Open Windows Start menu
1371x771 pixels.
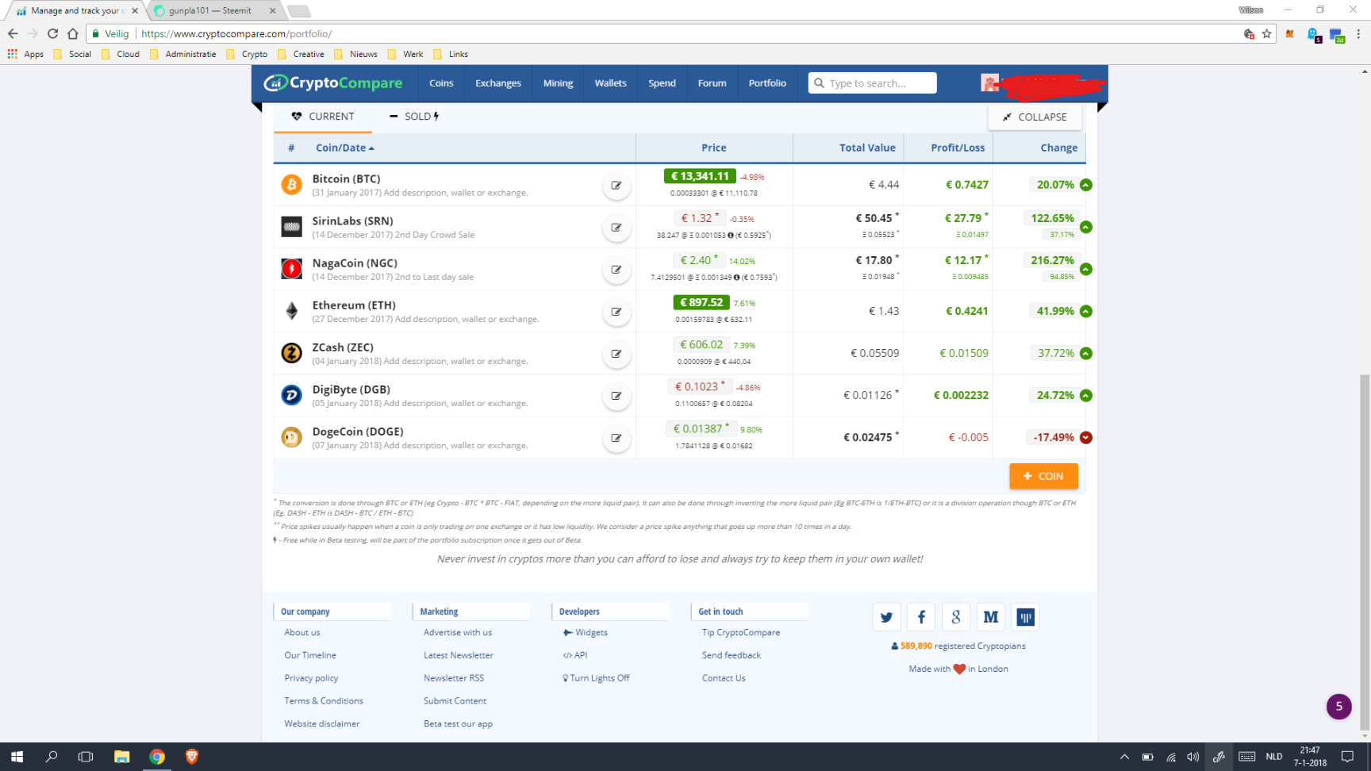[17, 757]
